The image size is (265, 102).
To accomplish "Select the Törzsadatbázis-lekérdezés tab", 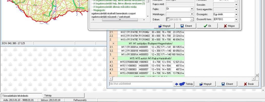I will (x=21, y=96).
